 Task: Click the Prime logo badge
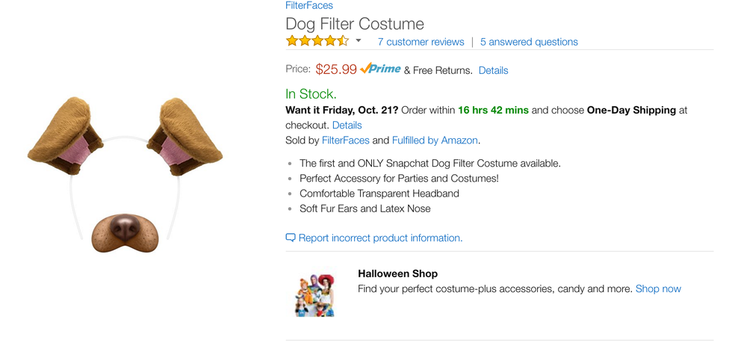(380, 69)
